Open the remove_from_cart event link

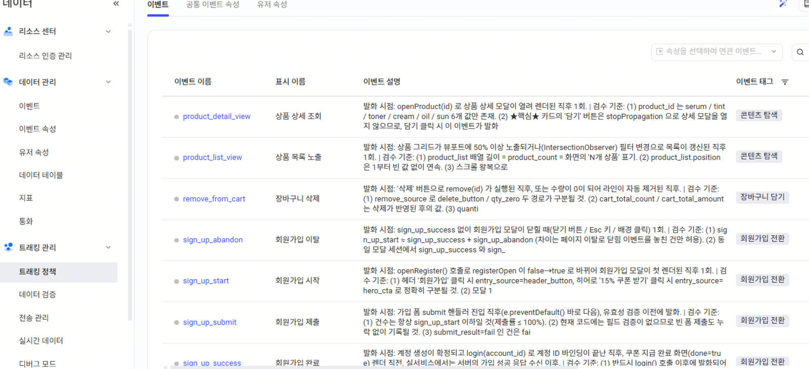pos(214,199)
